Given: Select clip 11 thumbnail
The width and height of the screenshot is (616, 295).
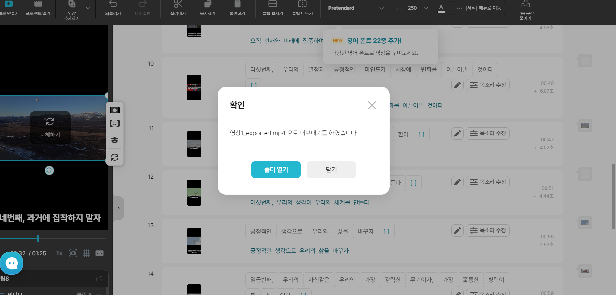Looking at the screenshot, I should point(194,144).
